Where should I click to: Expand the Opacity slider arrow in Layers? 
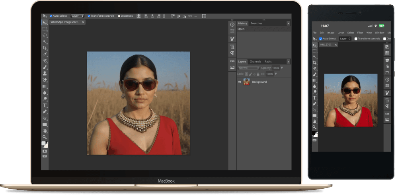pyautogui.click(x=282, y=68)
